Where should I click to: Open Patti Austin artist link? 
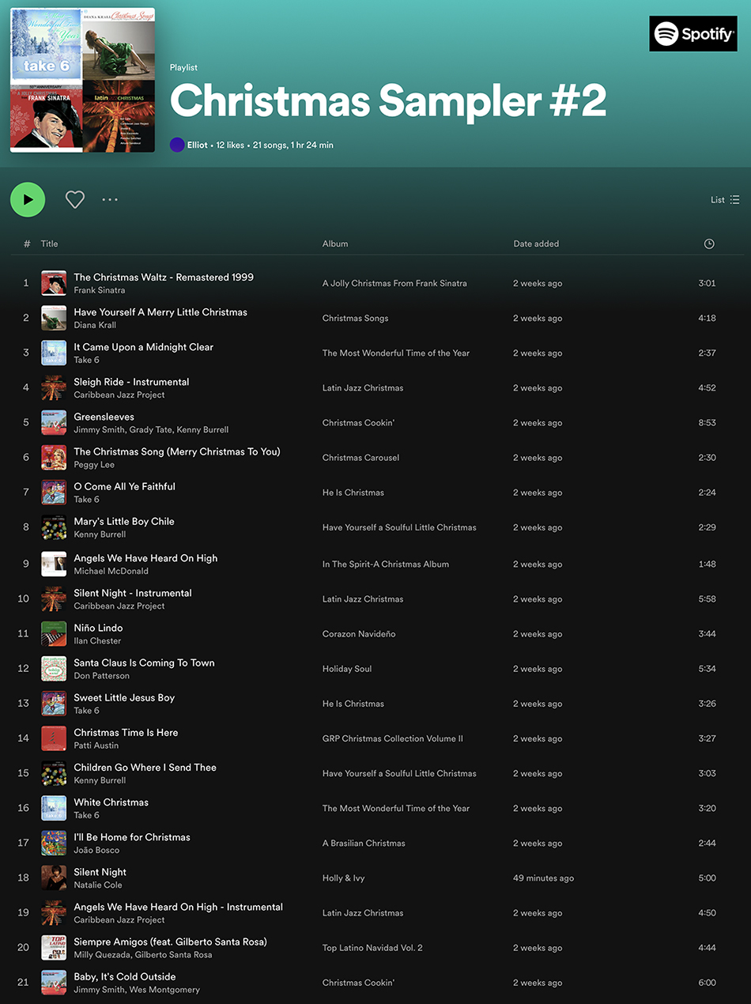click(96, 745)
